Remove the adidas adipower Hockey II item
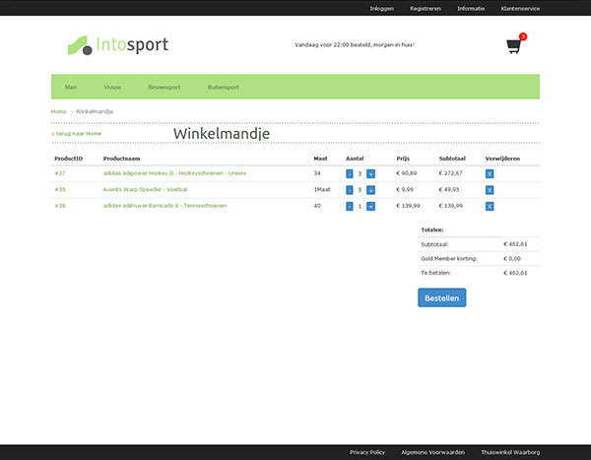The image size is (591, 460). tap(490, 173)
